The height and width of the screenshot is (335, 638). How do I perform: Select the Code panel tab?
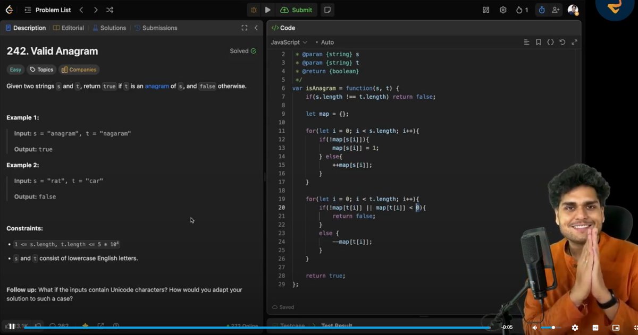click(283, 28)
